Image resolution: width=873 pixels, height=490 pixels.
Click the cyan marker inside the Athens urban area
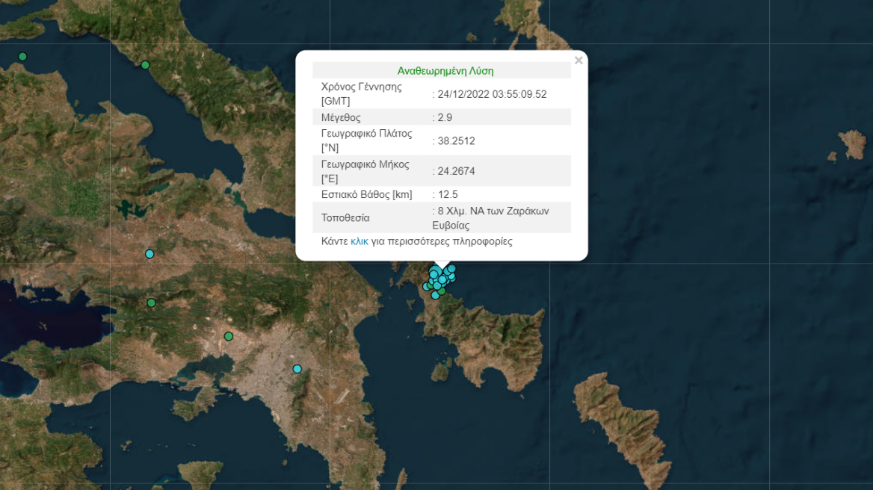pos(297,368)
